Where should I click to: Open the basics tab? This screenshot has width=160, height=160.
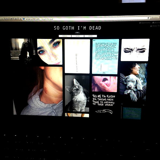pyautogui.click(x=65, y=36)
